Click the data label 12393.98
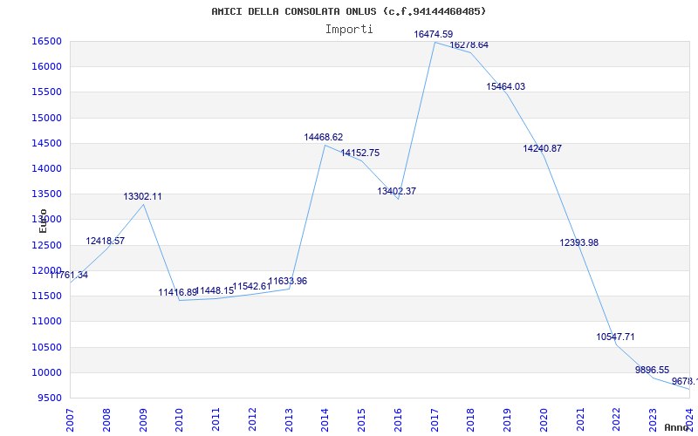Viewport: 698px width, 436px height. 578,243
